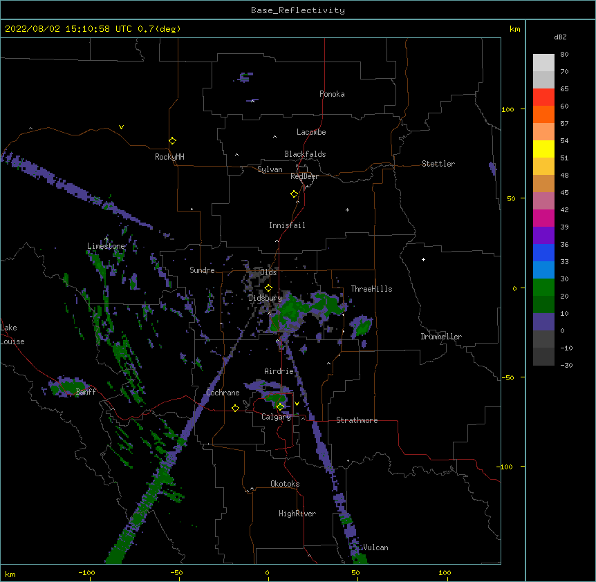Image resolution: width=596 pixels, height=582 pixels.
Task: Click the 100 tick on the right-side km axis
Action: (x=507, y=109)
